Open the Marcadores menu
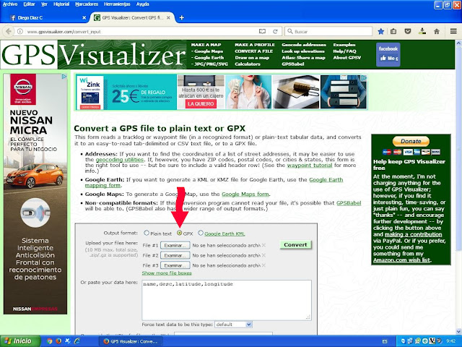 [x=87, y=4]
